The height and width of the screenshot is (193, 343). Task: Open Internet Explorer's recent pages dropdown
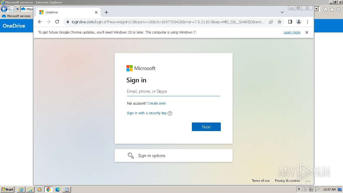coord(18,9)
